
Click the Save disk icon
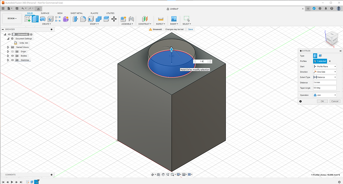[x=17, y=8]
